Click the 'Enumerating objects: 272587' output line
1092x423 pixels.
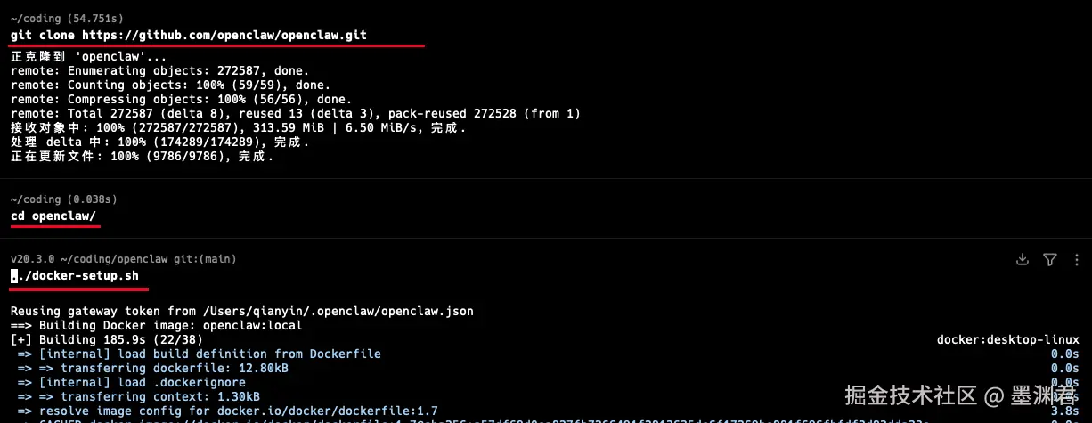[x=160, y=70]
